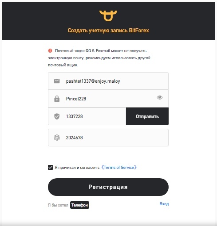This screenshot has width=217, height=226.
Task: Click the shield icon in verification field
Action: [57, 116]
